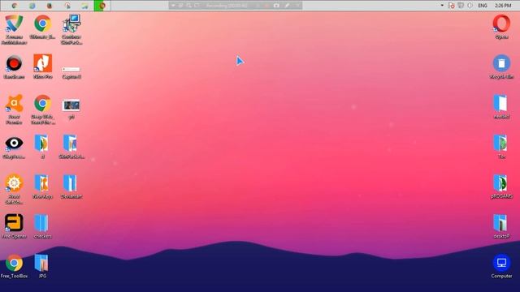Click the pencil draw icon on recording toolbar

click(287, 6)
